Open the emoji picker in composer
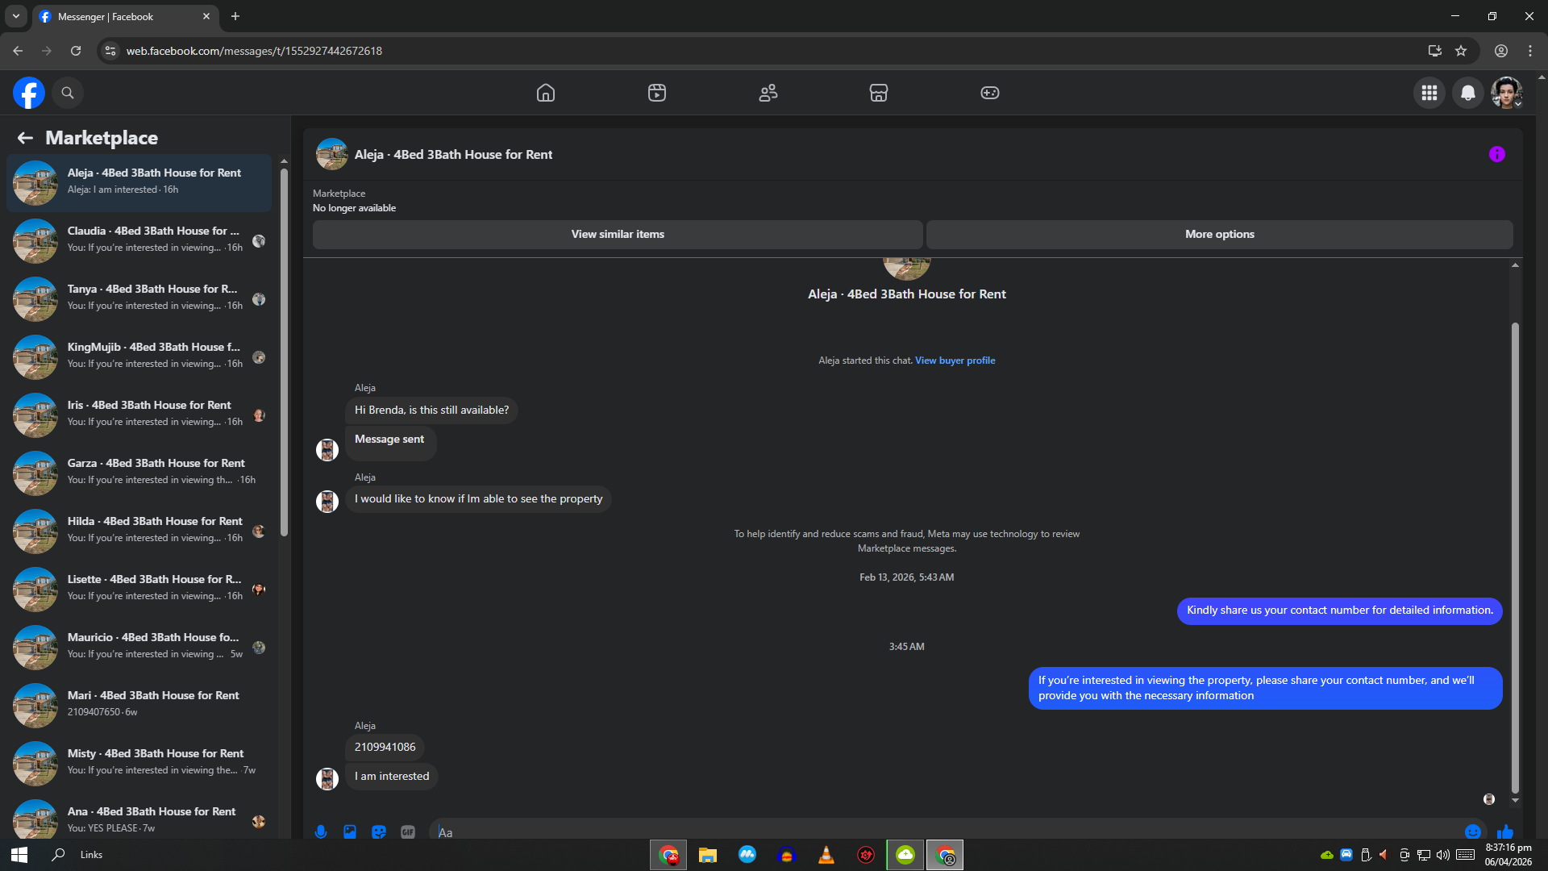The height and width of the screenshot is (871, 1548). click(x=1473, y=831)
